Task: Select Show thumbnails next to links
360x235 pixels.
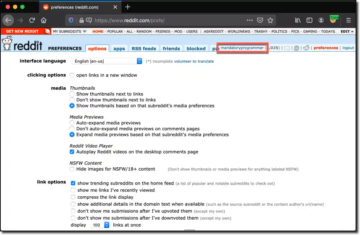Action: point(72,94)
